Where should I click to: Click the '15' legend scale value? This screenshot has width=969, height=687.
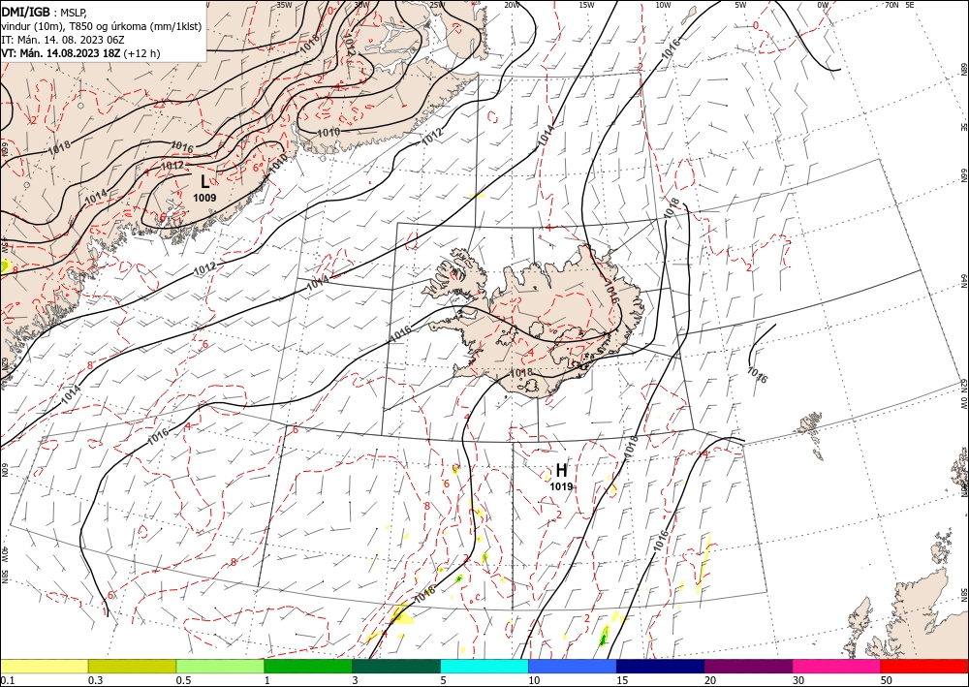tap(622, 680)
